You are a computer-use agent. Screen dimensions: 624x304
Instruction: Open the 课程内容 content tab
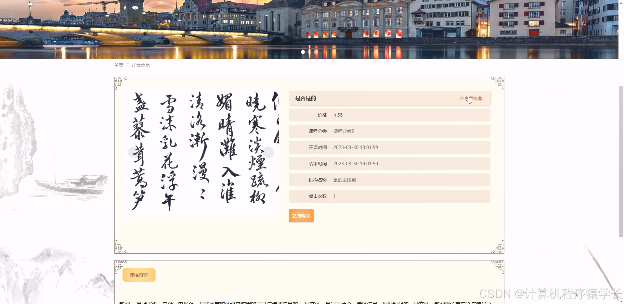click(x=139, y=274)
